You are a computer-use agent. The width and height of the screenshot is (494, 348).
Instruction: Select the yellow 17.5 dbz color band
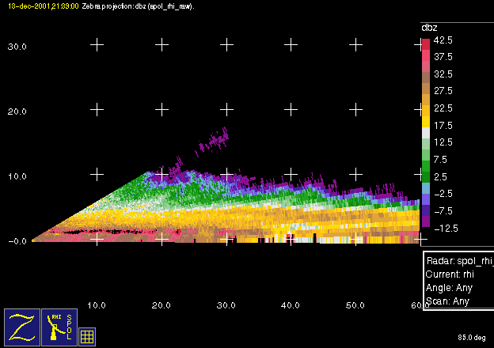(425, 124)
